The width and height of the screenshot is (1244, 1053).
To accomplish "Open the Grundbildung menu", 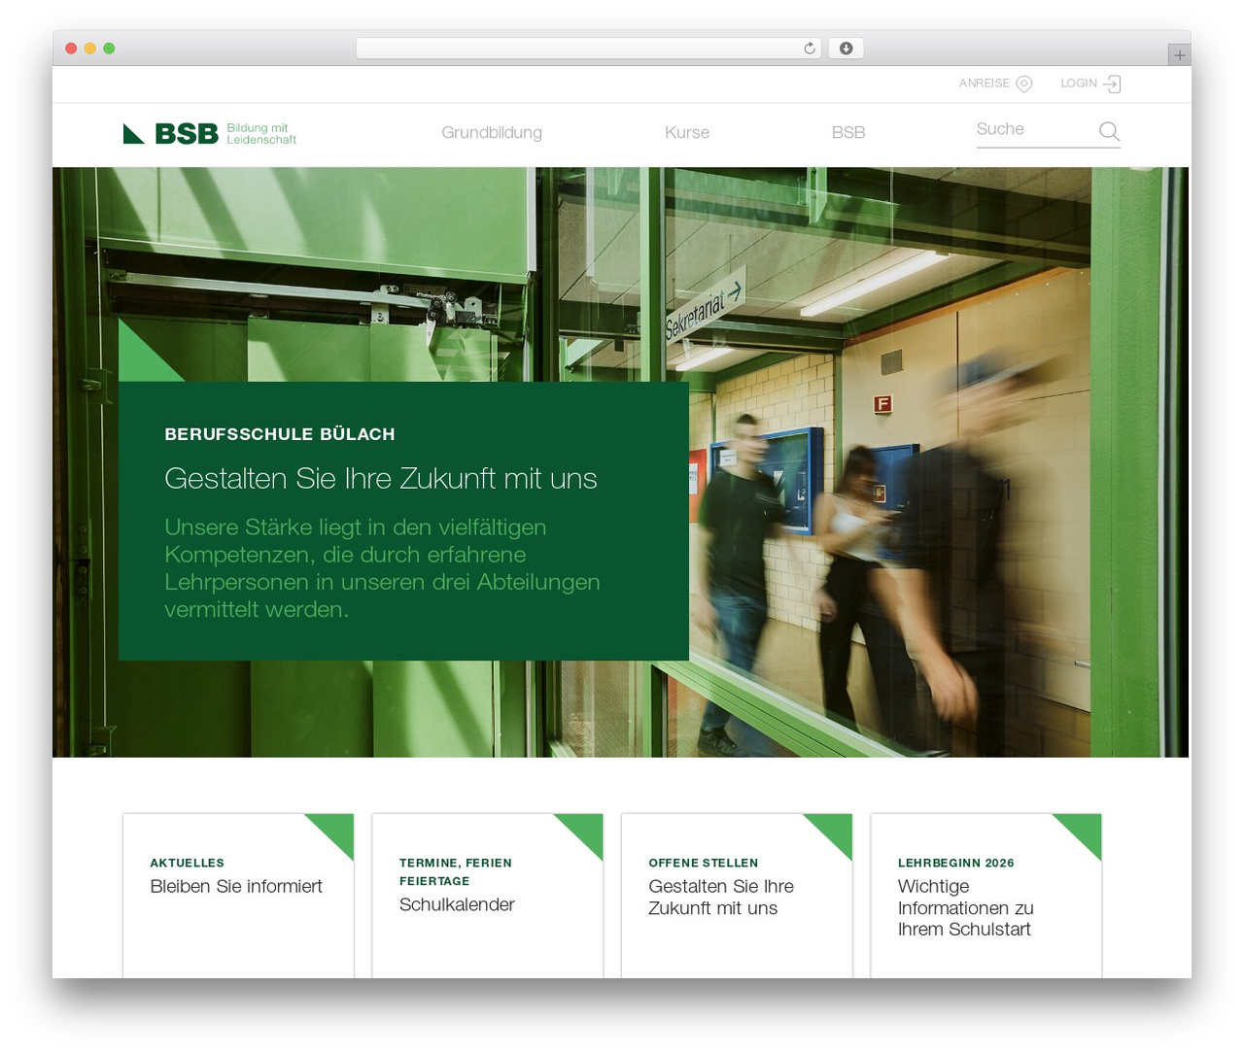I will (x=492, y=133).
